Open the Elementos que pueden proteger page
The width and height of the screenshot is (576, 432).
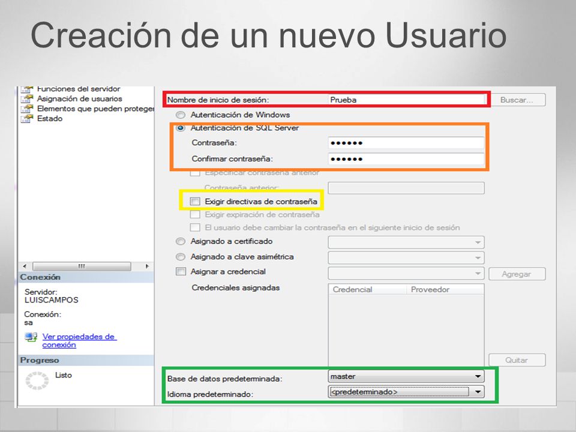coord(95,109)
